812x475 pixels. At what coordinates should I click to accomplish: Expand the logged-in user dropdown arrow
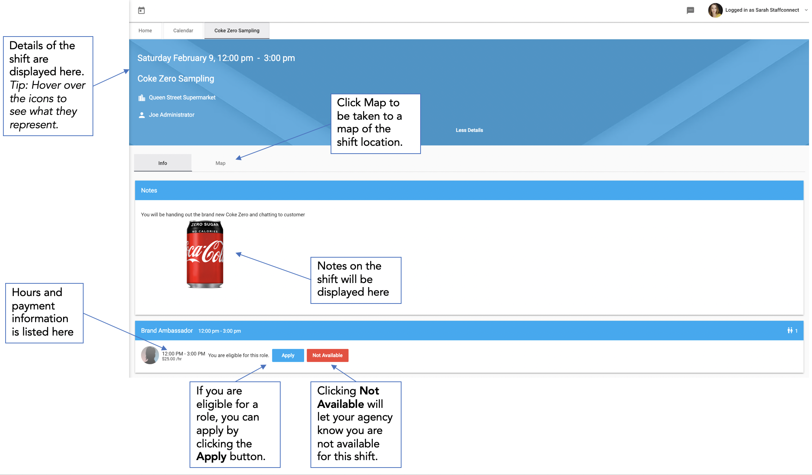[806, 10]
